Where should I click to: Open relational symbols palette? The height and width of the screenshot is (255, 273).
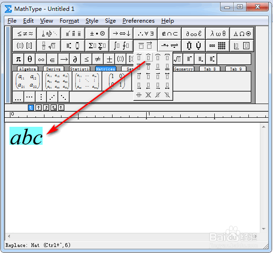[x=25, y=33]
